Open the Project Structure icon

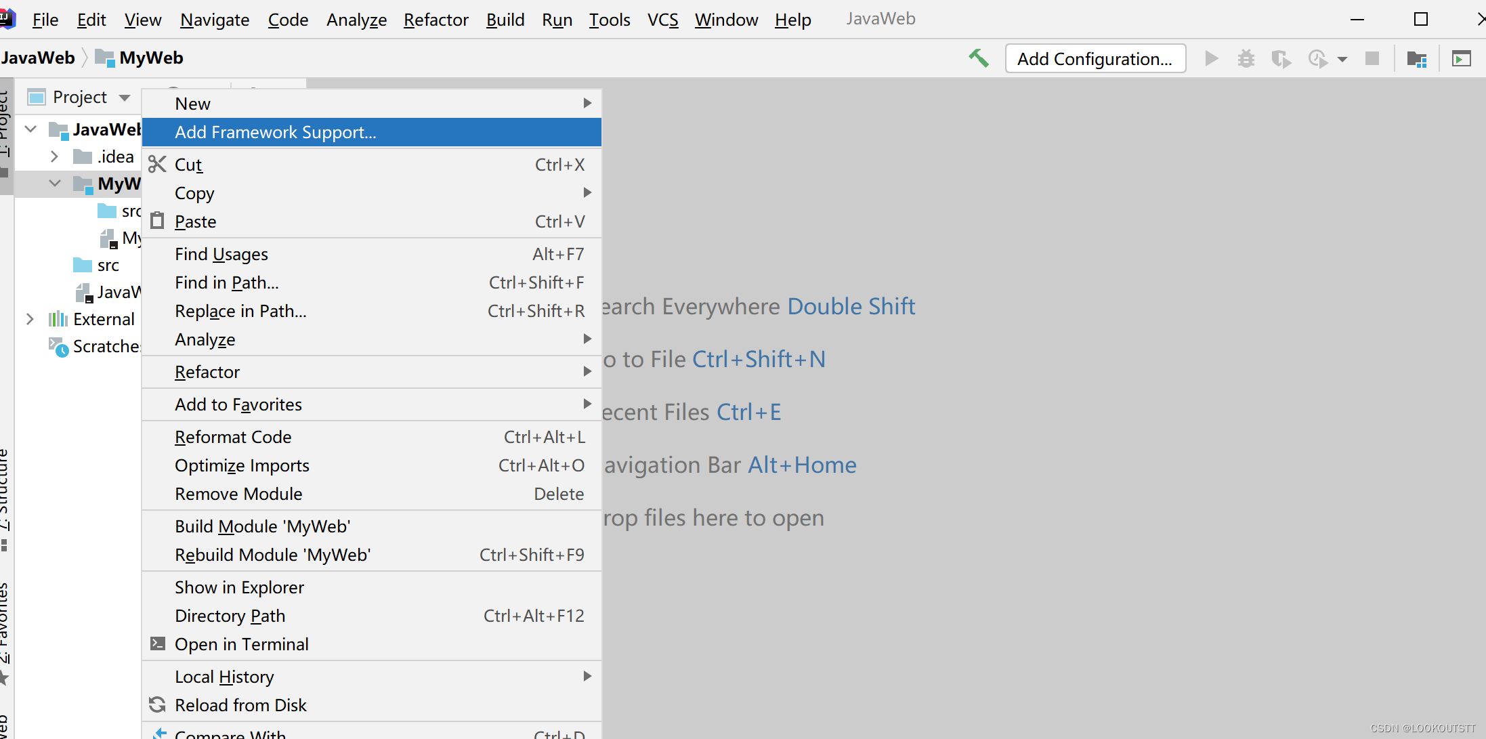(1417, 59)
